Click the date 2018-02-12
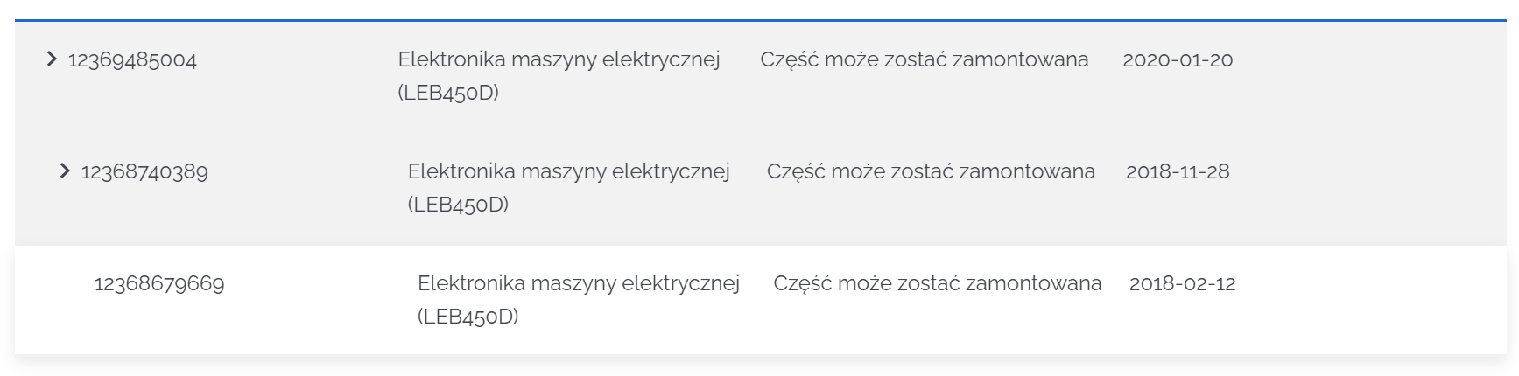Image resolution: width=1519 pixels, height=376 pixels. pyautogui.click(x=1182, y=283)
